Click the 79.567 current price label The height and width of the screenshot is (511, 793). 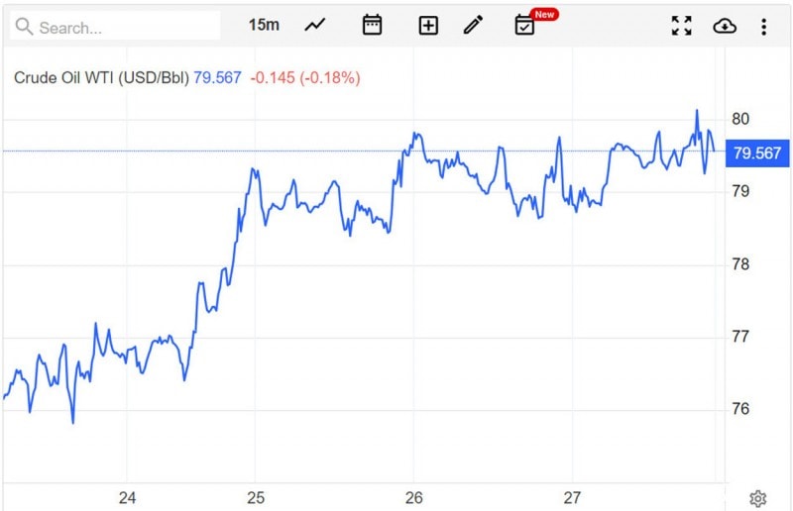757,153
